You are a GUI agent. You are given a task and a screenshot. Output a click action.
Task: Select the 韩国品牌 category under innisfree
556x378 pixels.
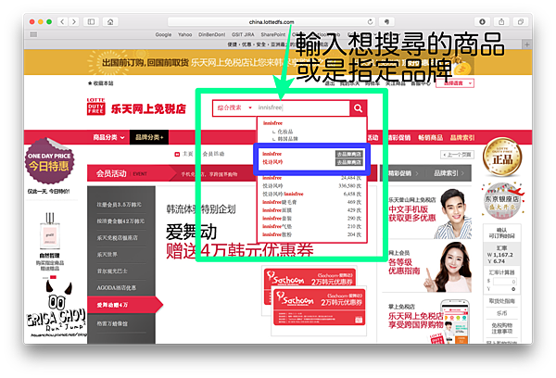[x=287, y=139]
